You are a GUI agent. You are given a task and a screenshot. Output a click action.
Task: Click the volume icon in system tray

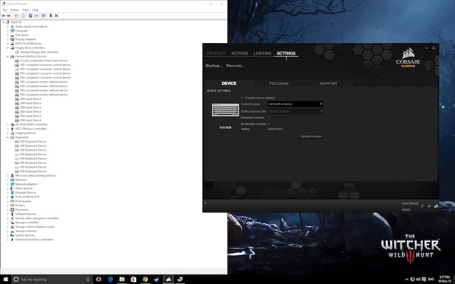[x=418, y=279]
